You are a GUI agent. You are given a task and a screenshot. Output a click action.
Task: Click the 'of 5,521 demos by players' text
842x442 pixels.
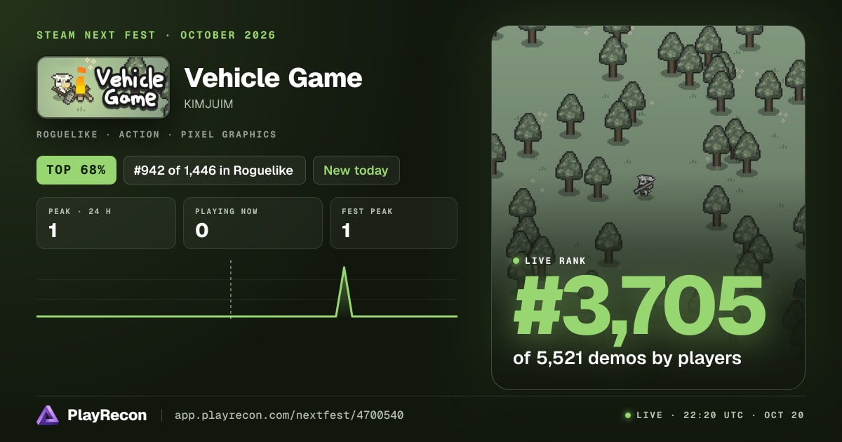coord(627,358)
